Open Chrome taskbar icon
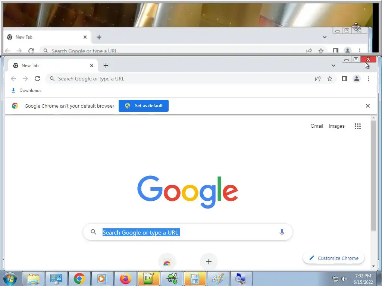 [x=79, y=279]
